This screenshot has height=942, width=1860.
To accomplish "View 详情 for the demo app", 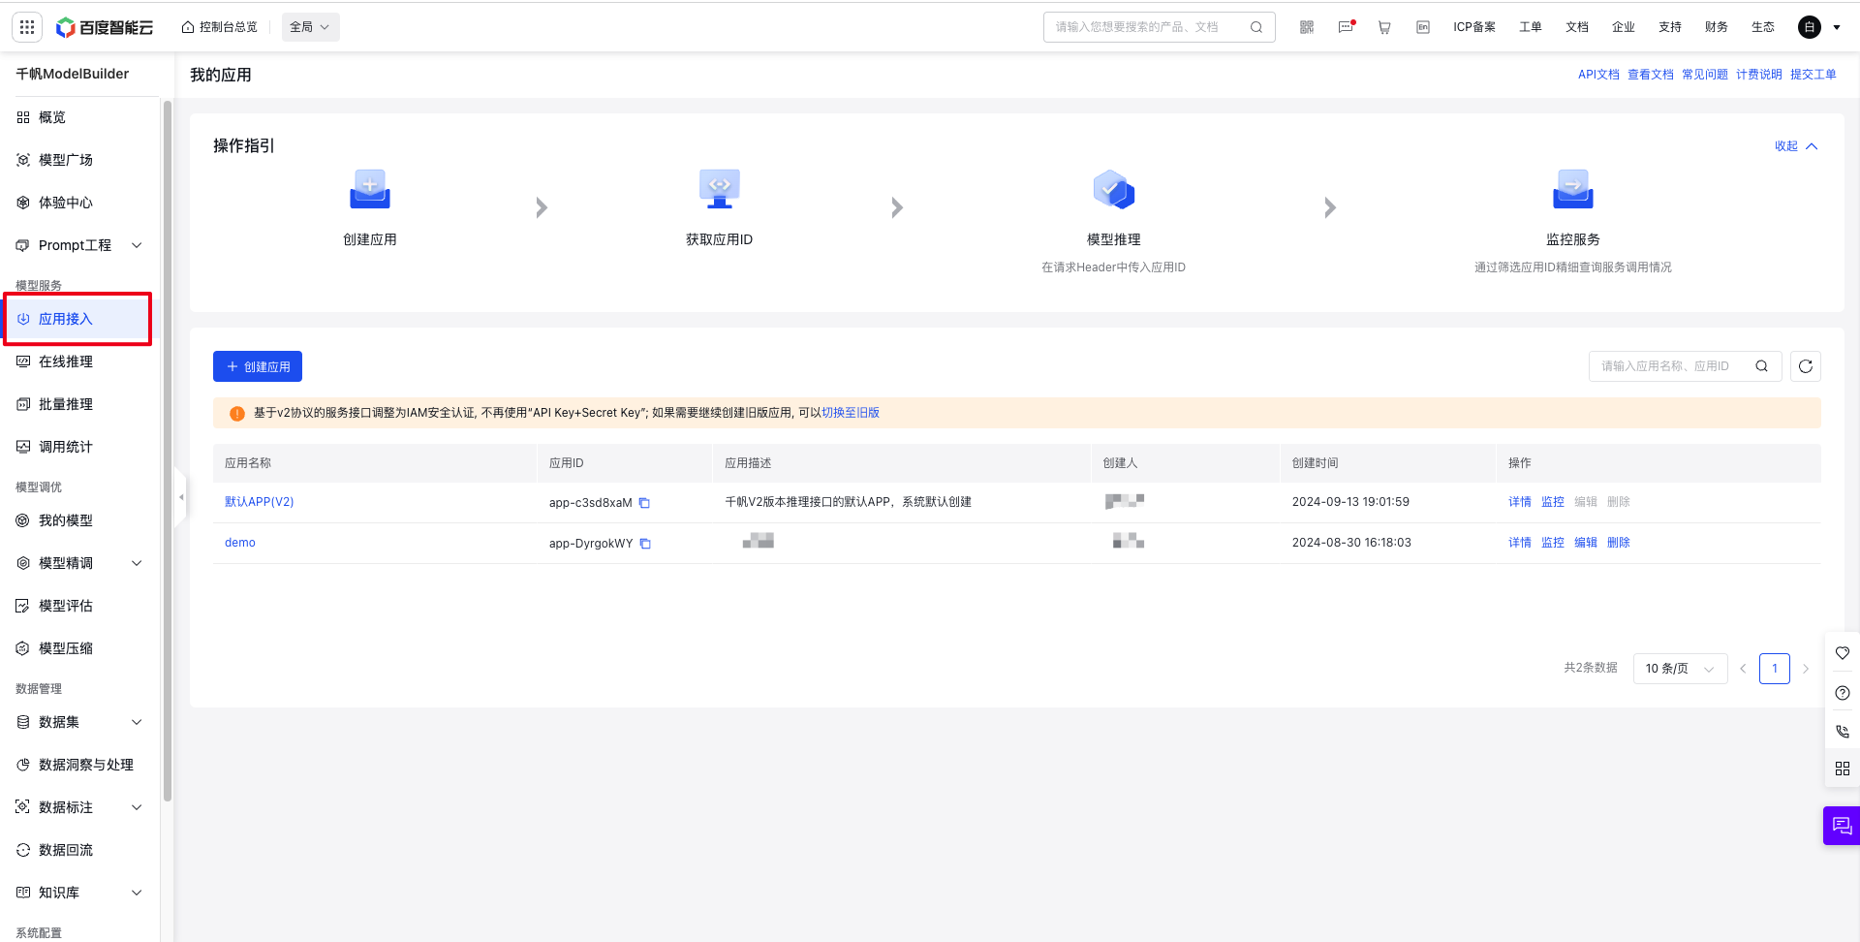I will (x=1520, y=543).
